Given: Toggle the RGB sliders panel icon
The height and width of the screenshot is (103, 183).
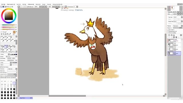Looking at the screenshot, I should tap(3, 7).
